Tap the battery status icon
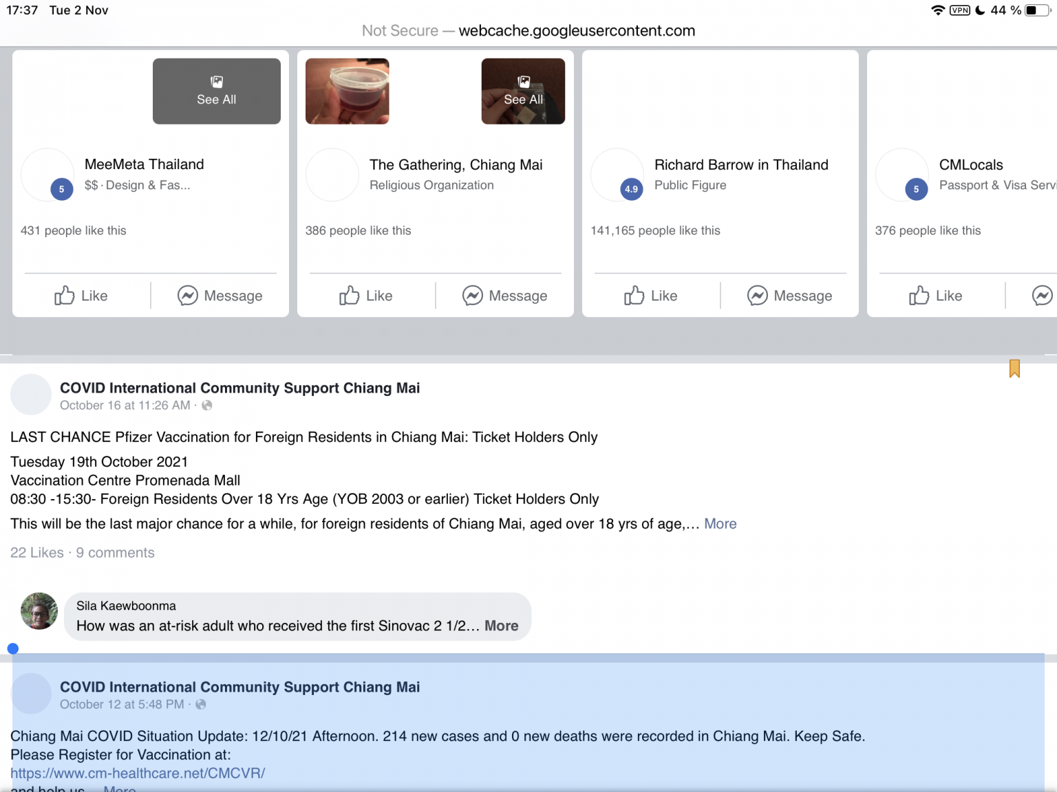The height and width of the screenshot is (792, 1057). [x=1038, y=10]
